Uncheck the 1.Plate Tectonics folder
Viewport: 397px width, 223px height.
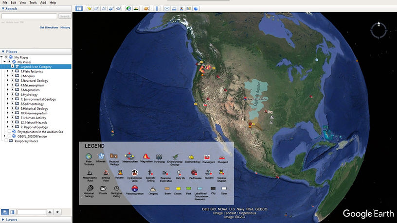(13, 71)
